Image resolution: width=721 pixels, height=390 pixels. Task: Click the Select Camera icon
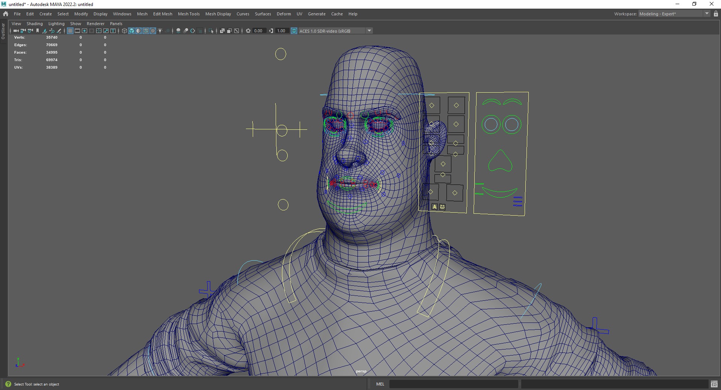tap(16, 31)
